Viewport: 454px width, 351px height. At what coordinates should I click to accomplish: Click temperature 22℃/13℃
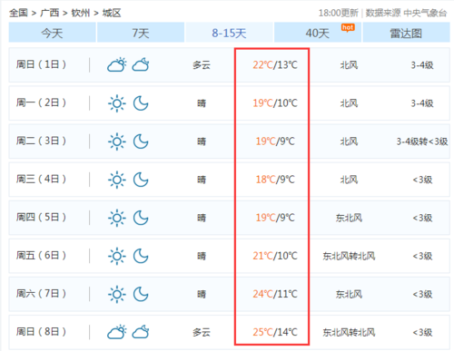coord(275,65)
